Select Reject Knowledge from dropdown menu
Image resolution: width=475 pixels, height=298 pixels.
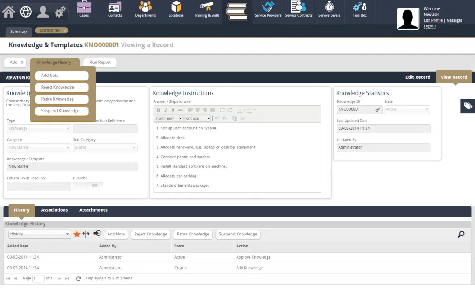[x=62, y=88]
